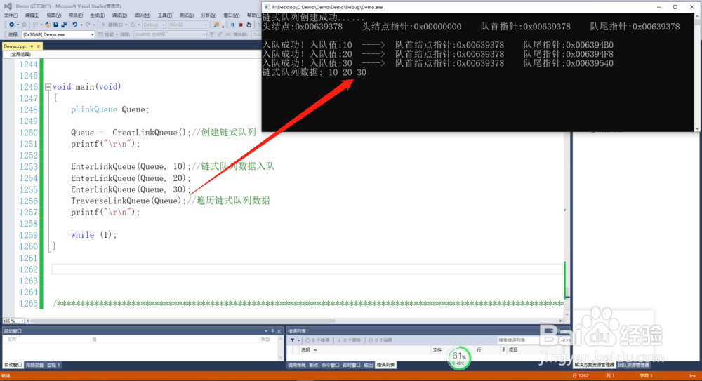Select the 团队资源管理器 tab
Viewport: 702px width, 381px height.
pos(633,365)
